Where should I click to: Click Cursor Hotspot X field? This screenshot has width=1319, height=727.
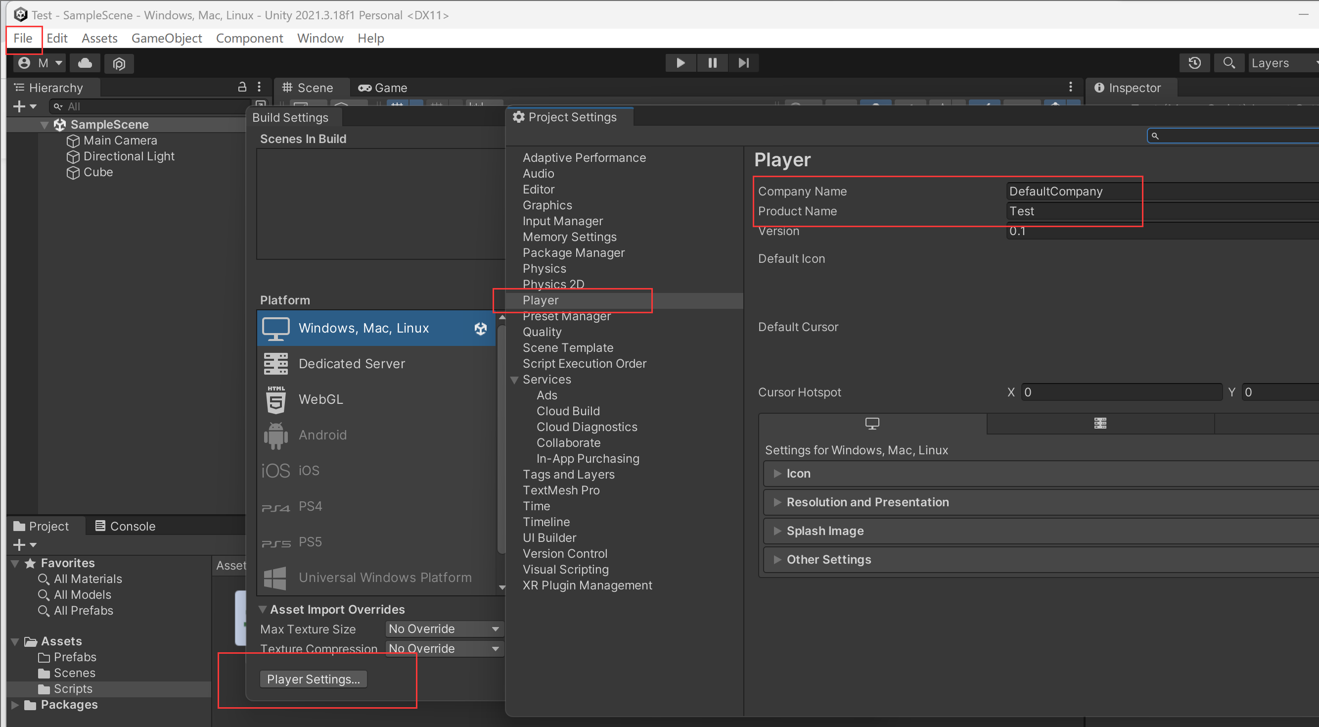1121,392
